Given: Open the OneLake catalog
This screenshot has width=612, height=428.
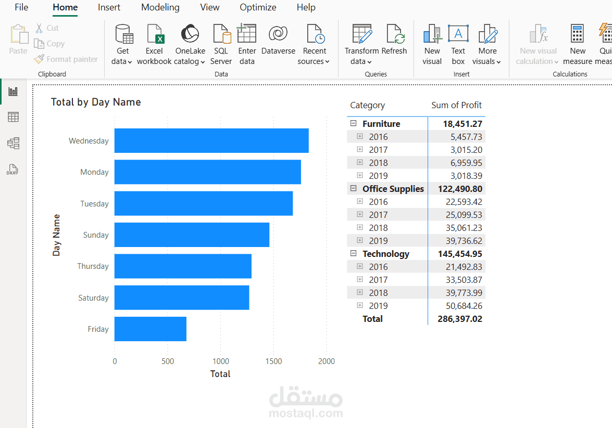Looking at the screenshot, I should coord(190,44).
